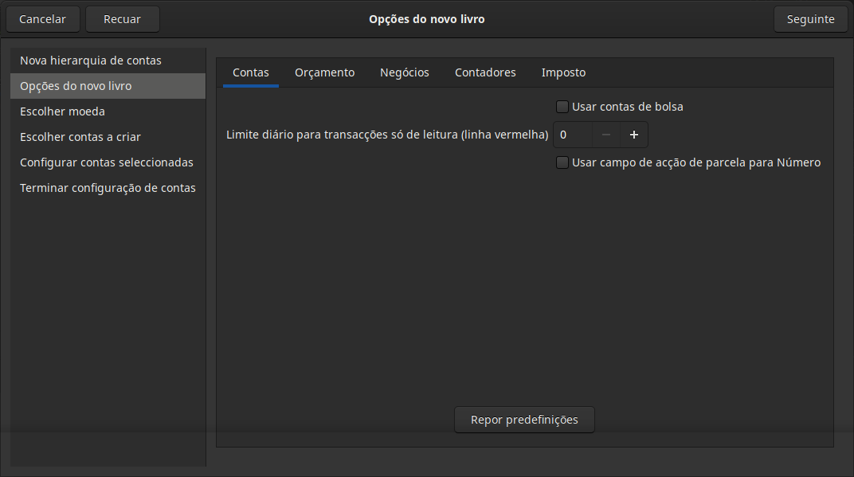This screenshot has width=854, height=477.
Task: Switch to the Orçamento tab
Action: [x=324, y=72]
